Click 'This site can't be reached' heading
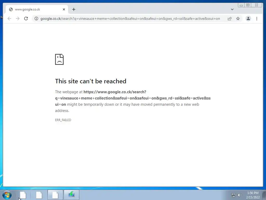The image size is (266, 200). point(91,81)
